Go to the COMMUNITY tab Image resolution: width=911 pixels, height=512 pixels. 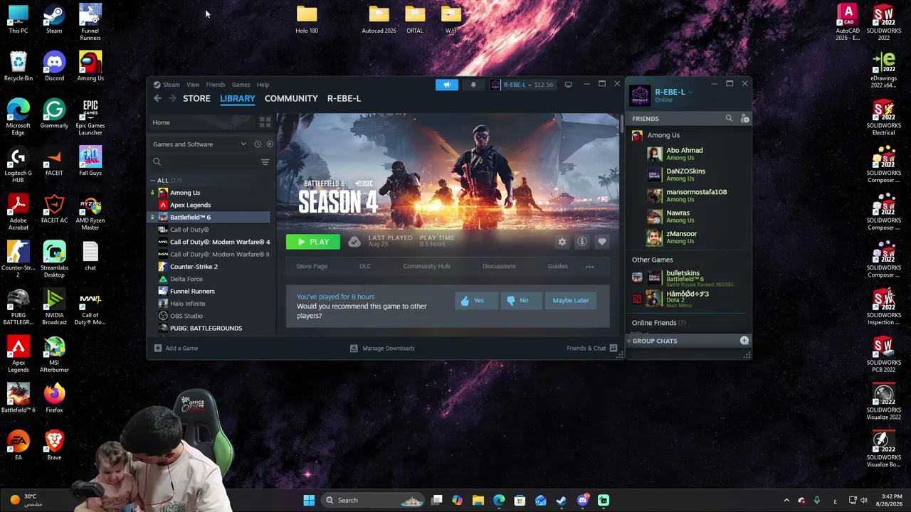click(291, 98)
